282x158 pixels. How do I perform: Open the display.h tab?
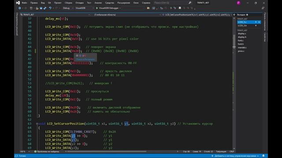[242, 37]
